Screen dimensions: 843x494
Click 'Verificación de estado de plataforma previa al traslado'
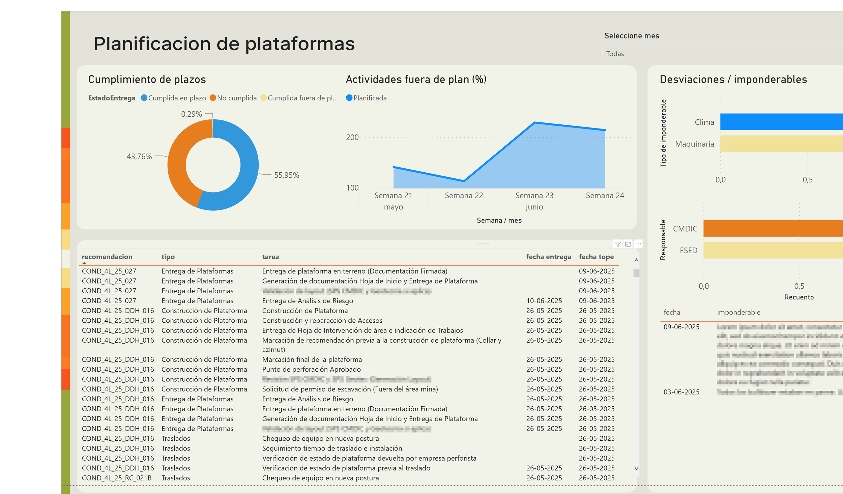tap(346, 468)
